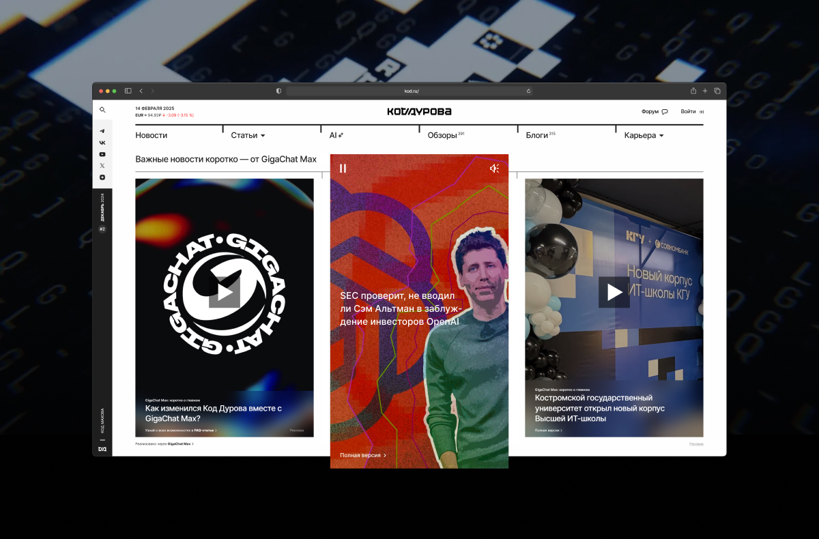Mute sound on the center story
819x539 pixels.
tap(494, 169)
